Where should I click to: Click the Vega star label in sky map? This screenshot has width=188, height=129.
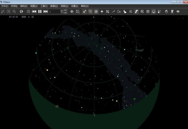[x=139, y=50]
